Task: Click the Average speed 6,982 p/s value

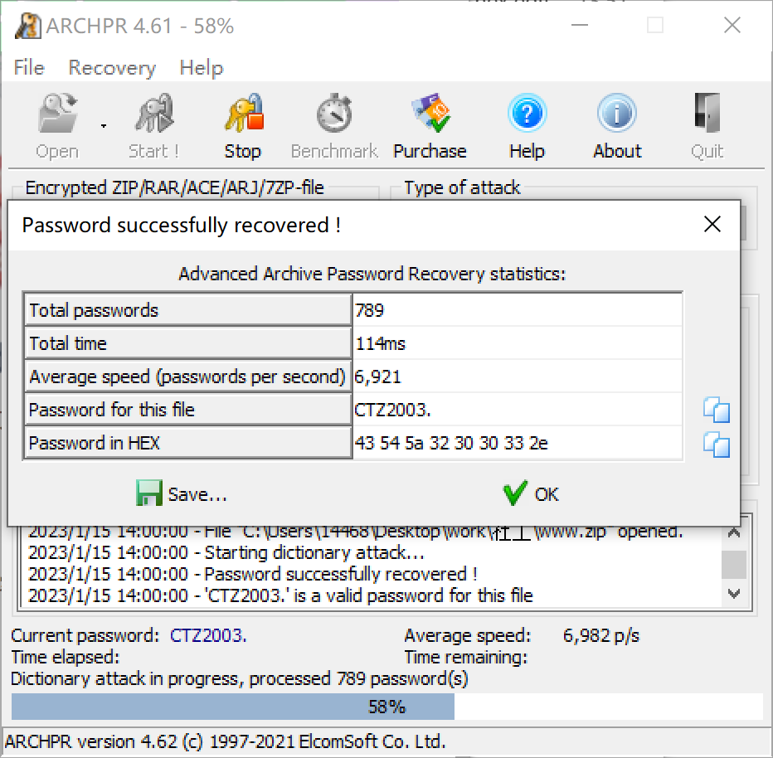Action: click(601, 635)
